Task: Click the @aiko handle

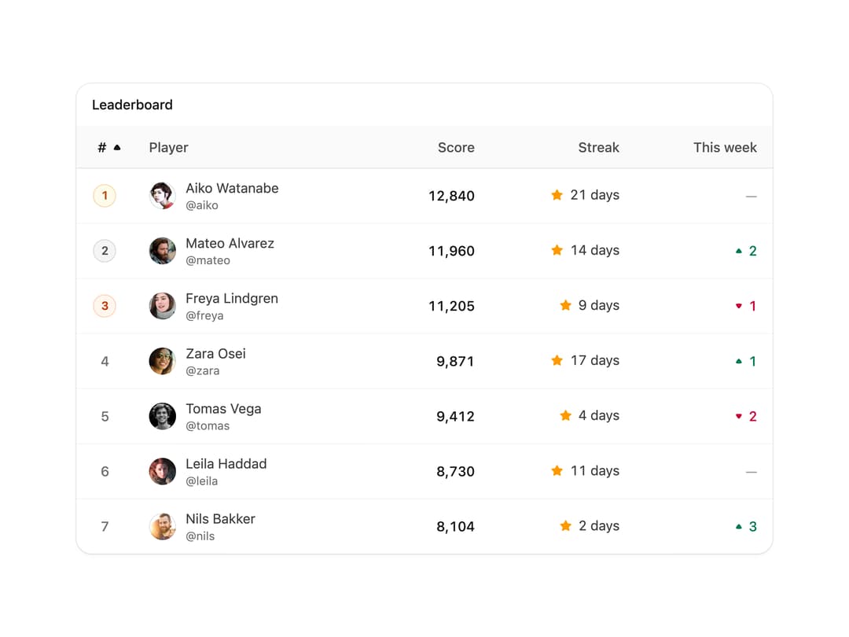Action: (202, 205)
